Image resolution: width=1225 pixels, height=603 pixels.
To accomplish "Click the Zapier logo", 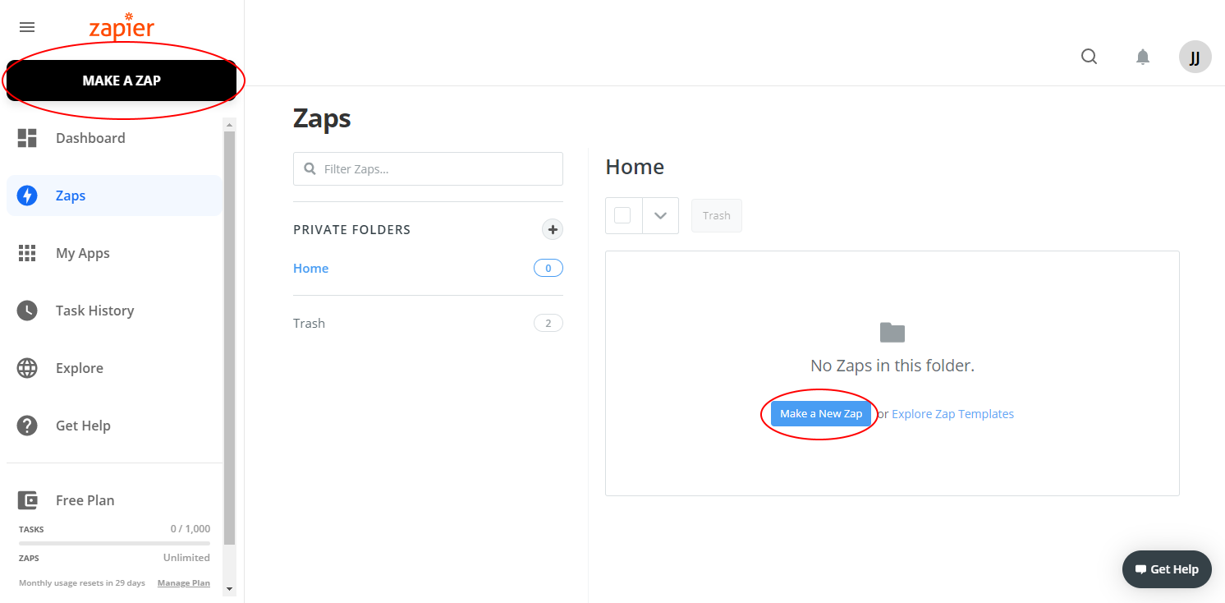I will (x=122, y=27).
